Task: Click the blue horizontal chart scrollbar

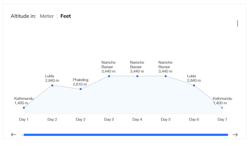Action: pyautogui.click(x=125, y=135)
